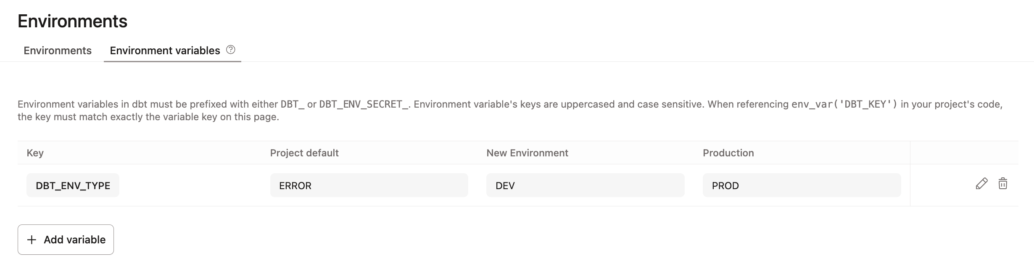Image resolution: width=1034 pixels, height=269 pixels.
Task: Click the DBT_ENV_TYPE key field
Action: [x=73, y=185]
